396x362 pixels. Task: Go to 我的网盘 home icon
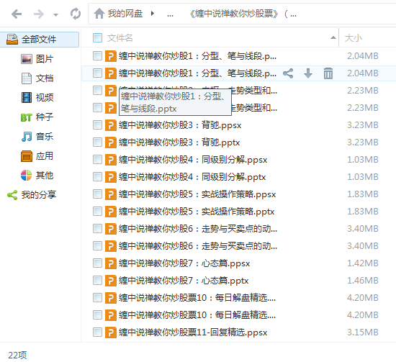pyautogui.click(x=99, y=14)
